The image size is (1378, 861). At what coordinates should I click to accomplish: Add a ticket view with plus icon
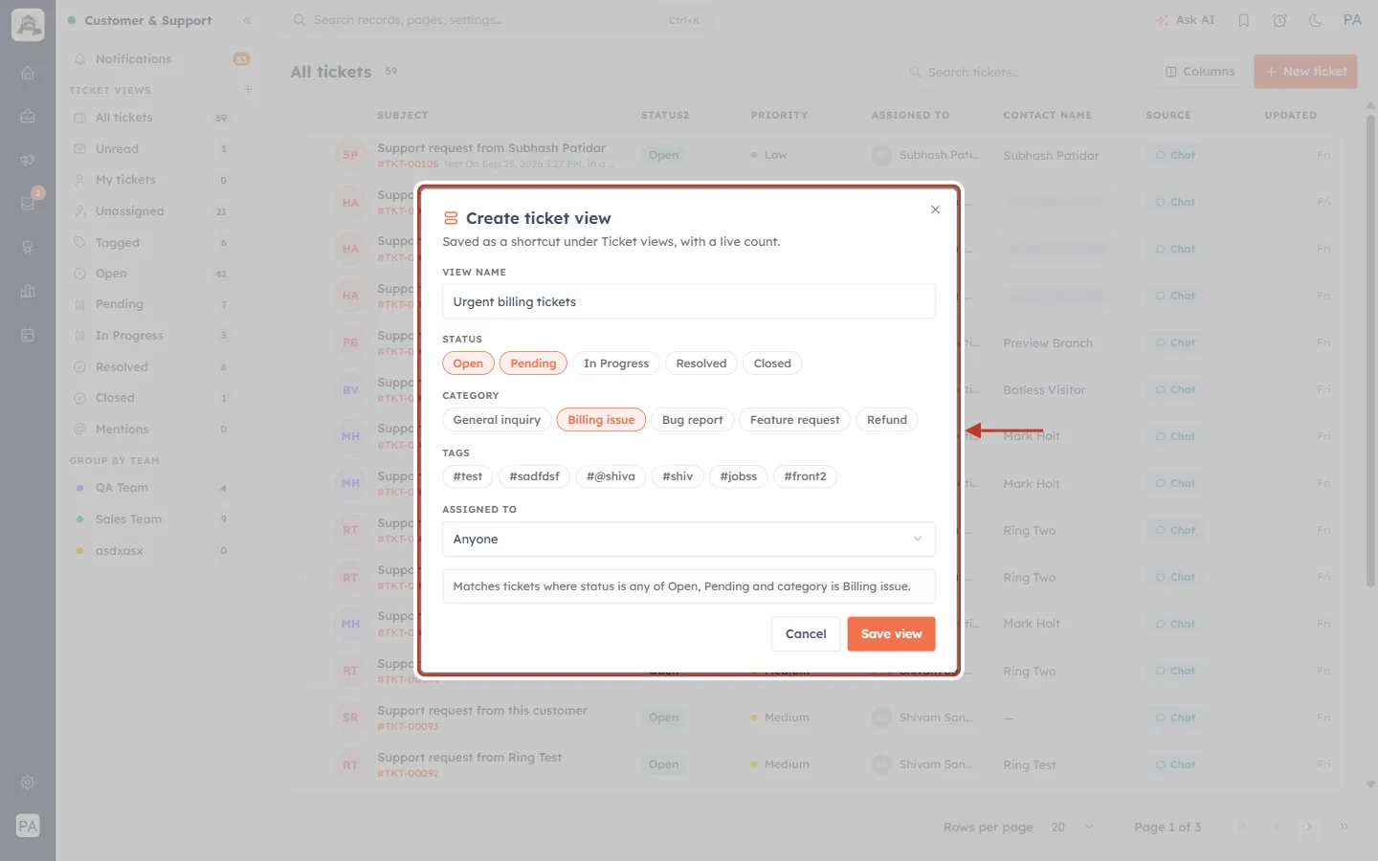[248, 90]
